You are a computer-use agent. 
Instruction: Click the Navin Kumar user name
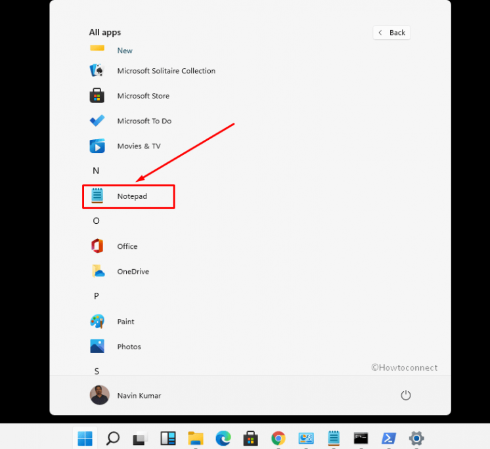tap(139, 396)
